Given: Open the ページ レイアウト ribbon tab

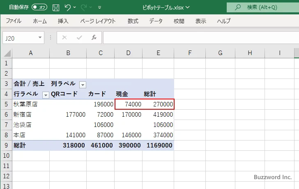Looking at the screenshot, I should point(98,21).
